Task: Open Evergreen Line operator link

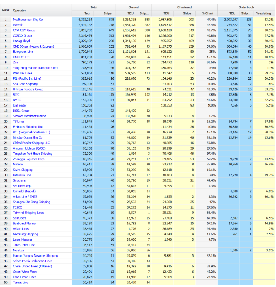Action: (x=23, y=52)
